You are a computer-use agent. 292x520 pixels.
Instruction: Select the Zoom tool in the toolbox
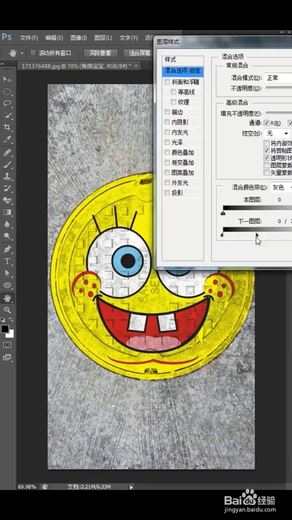point(7,310)
